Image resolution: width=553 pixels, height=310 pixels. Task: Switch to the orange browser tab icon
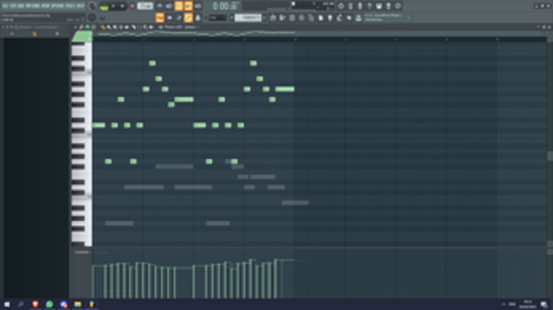point(35,34)
